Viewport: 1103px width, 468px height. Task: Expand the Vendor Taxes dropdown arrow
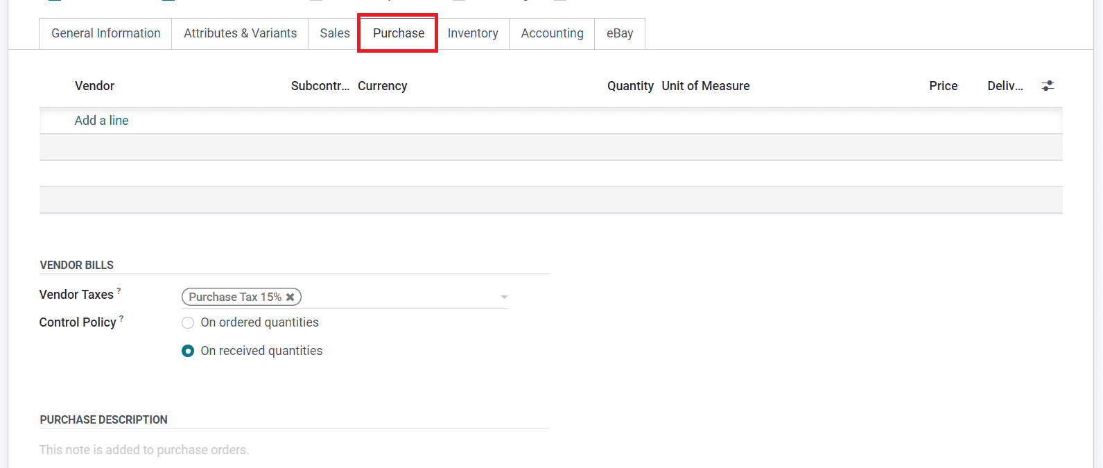[x=504, y=297]
